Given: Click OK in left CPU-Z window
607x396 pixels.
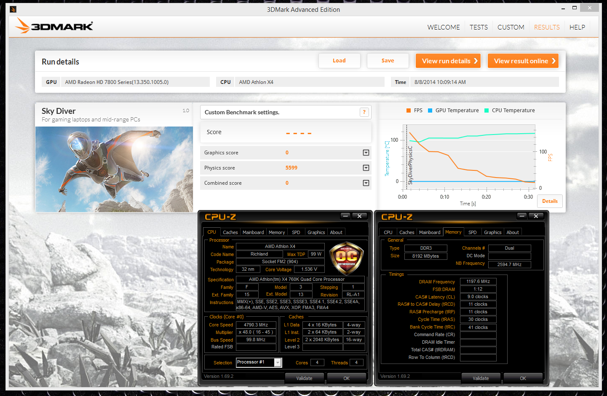Looking at the screenshot, I should [x=346, y=378].
